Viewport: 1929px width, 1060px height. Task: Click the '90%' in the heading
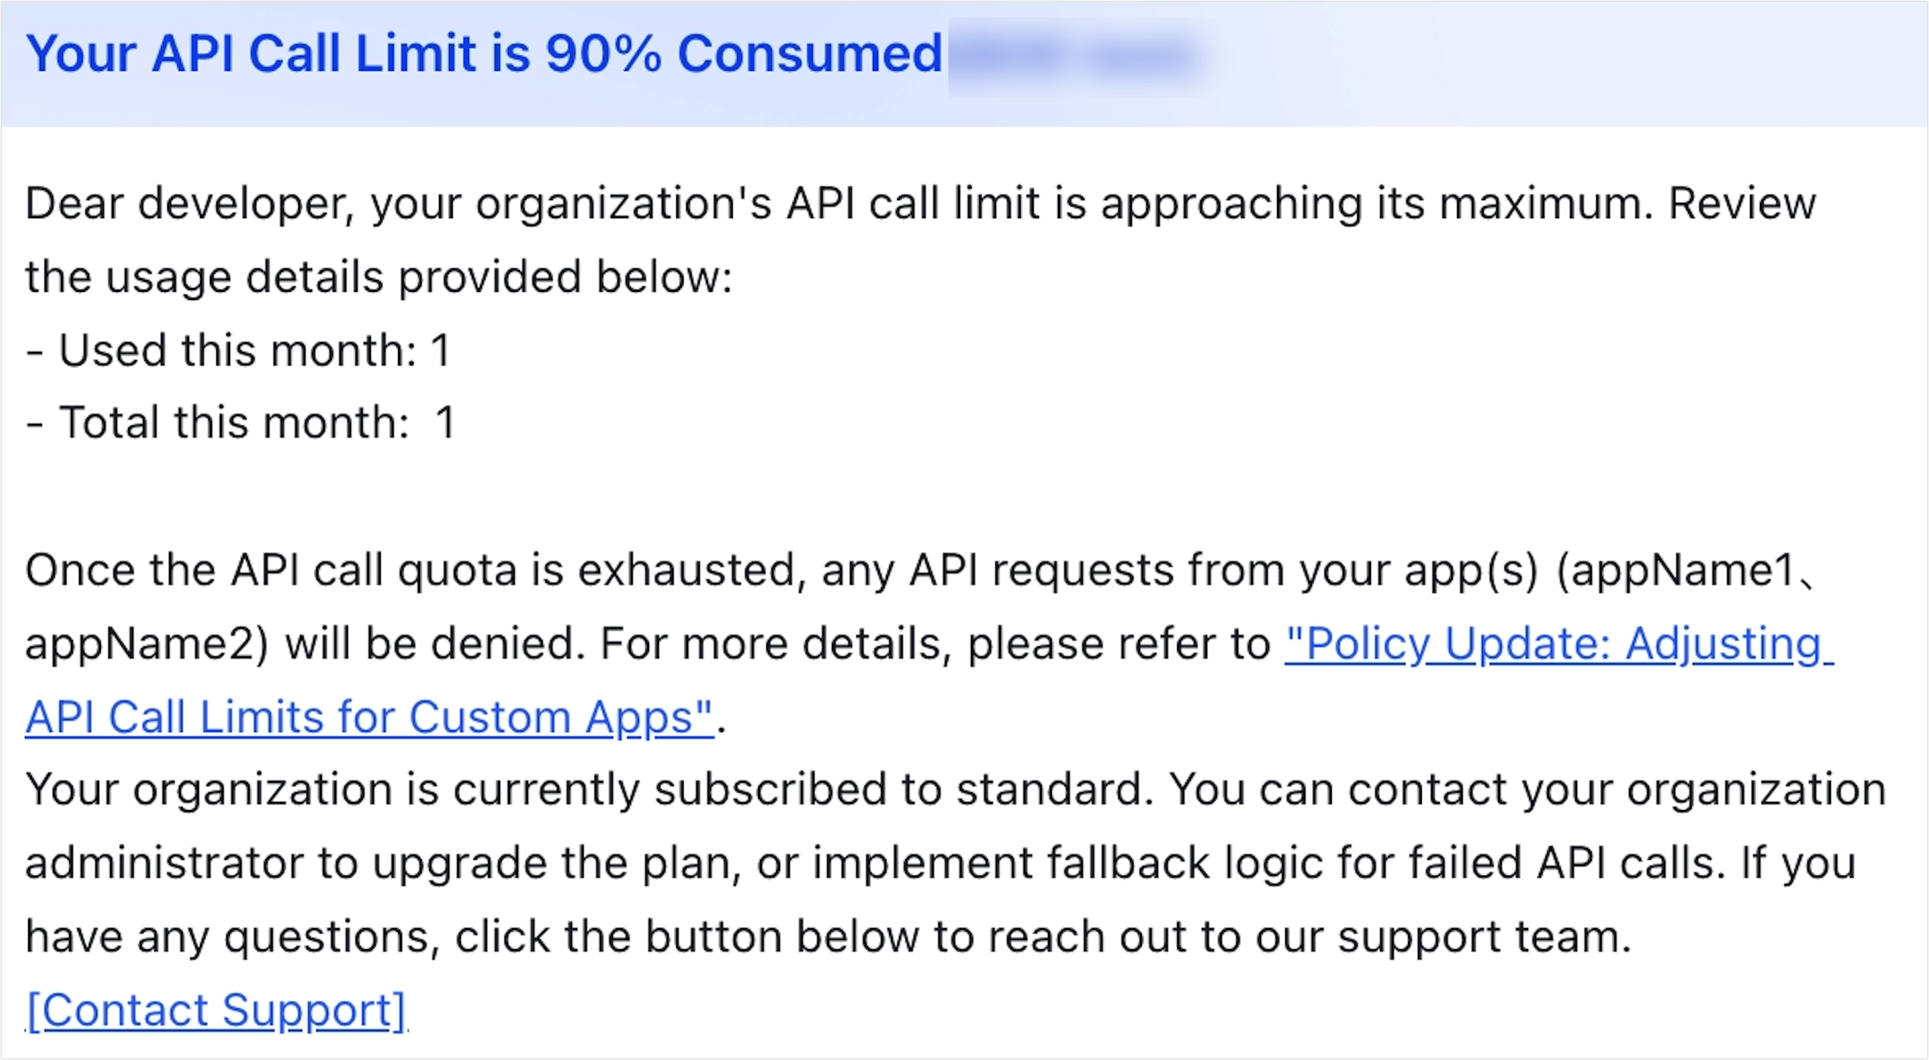coord(604,55)
